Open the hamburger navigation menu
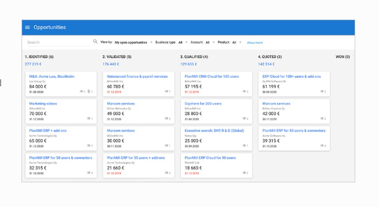The width and height of the screenshot is (379, 207). pyautogui.click(x=27, y=27)
